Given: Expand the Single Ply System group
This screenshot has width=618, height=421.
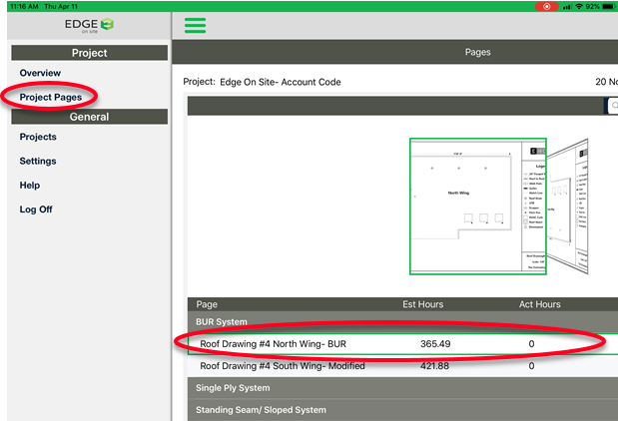Looking at the screenshot, I should coord(402,388).
